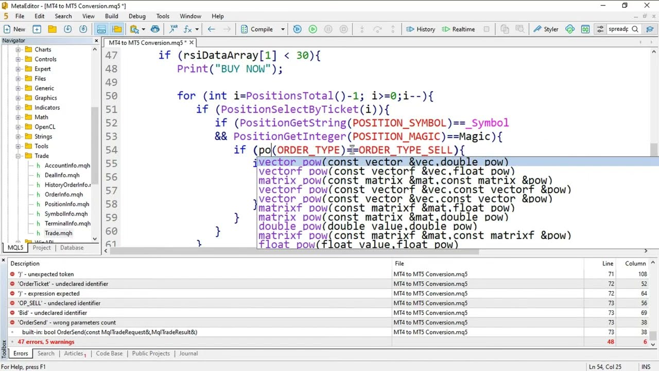Open the Tools menu

tap(163, 16)
